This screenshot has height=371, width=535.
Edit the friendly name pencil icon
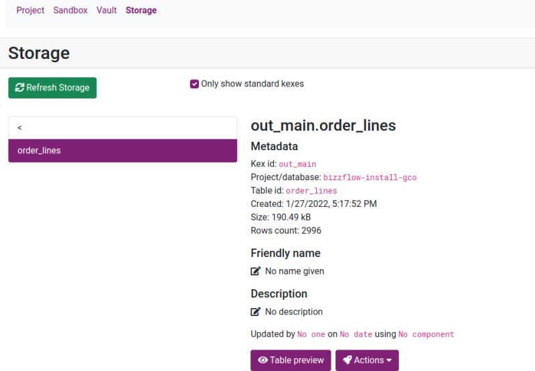(256, 271)
